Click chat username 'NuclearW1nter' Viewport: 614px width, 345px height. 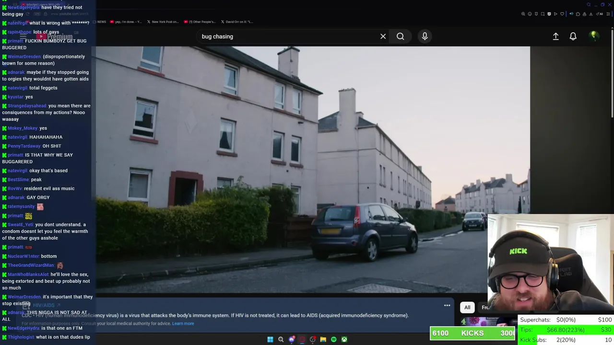23,256
